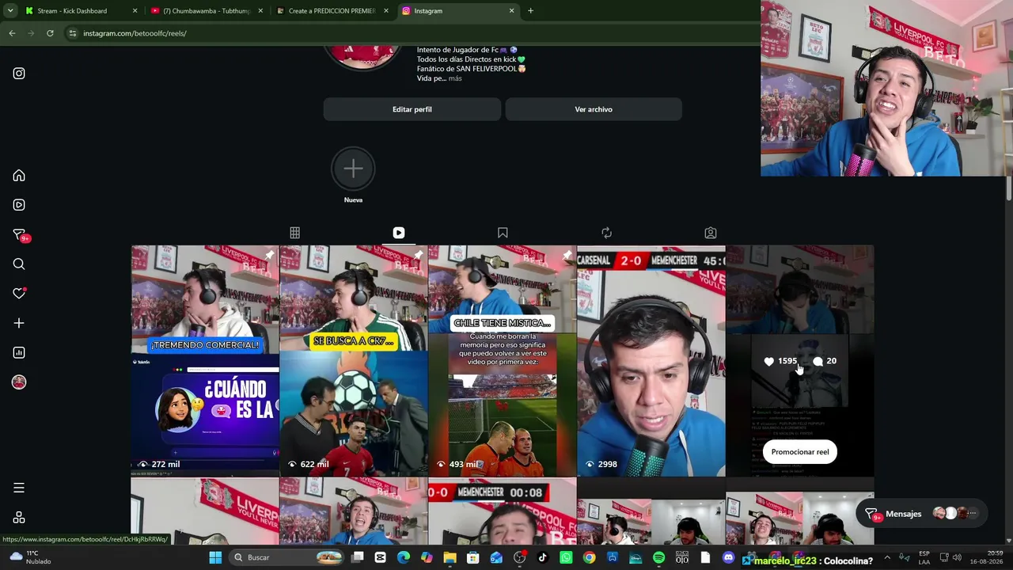
Task: Open a new browser tab
Action: (x=530, y=11)
